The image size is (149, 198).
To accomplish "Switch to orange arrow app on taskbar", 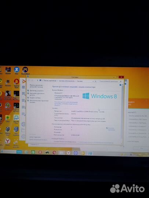I will [83, 153].
